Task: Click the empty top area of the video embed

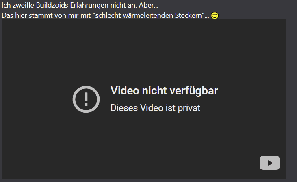Action: coord(144,47)
